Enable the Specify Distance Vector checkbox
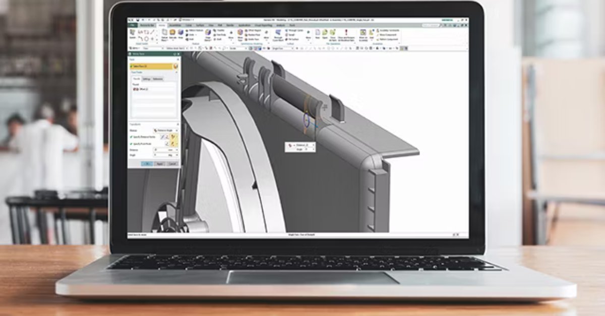The width and height of the screenshot is (605, 316). (131, 137)
